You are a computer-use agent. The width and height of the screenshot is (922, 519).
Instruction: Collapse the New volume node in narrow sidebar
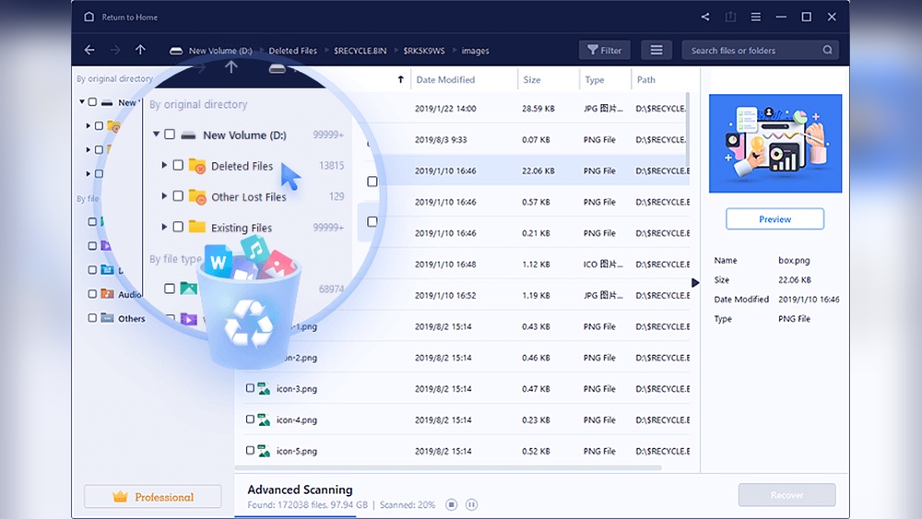pos(82,101)
